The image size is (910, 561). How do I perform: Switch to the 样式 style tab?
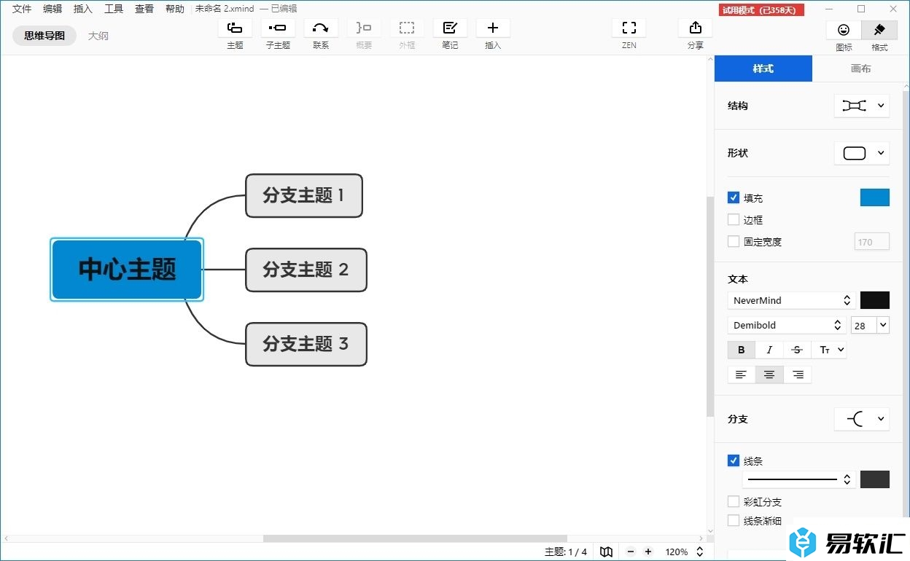pyautogui.click(x=763, y=68)
